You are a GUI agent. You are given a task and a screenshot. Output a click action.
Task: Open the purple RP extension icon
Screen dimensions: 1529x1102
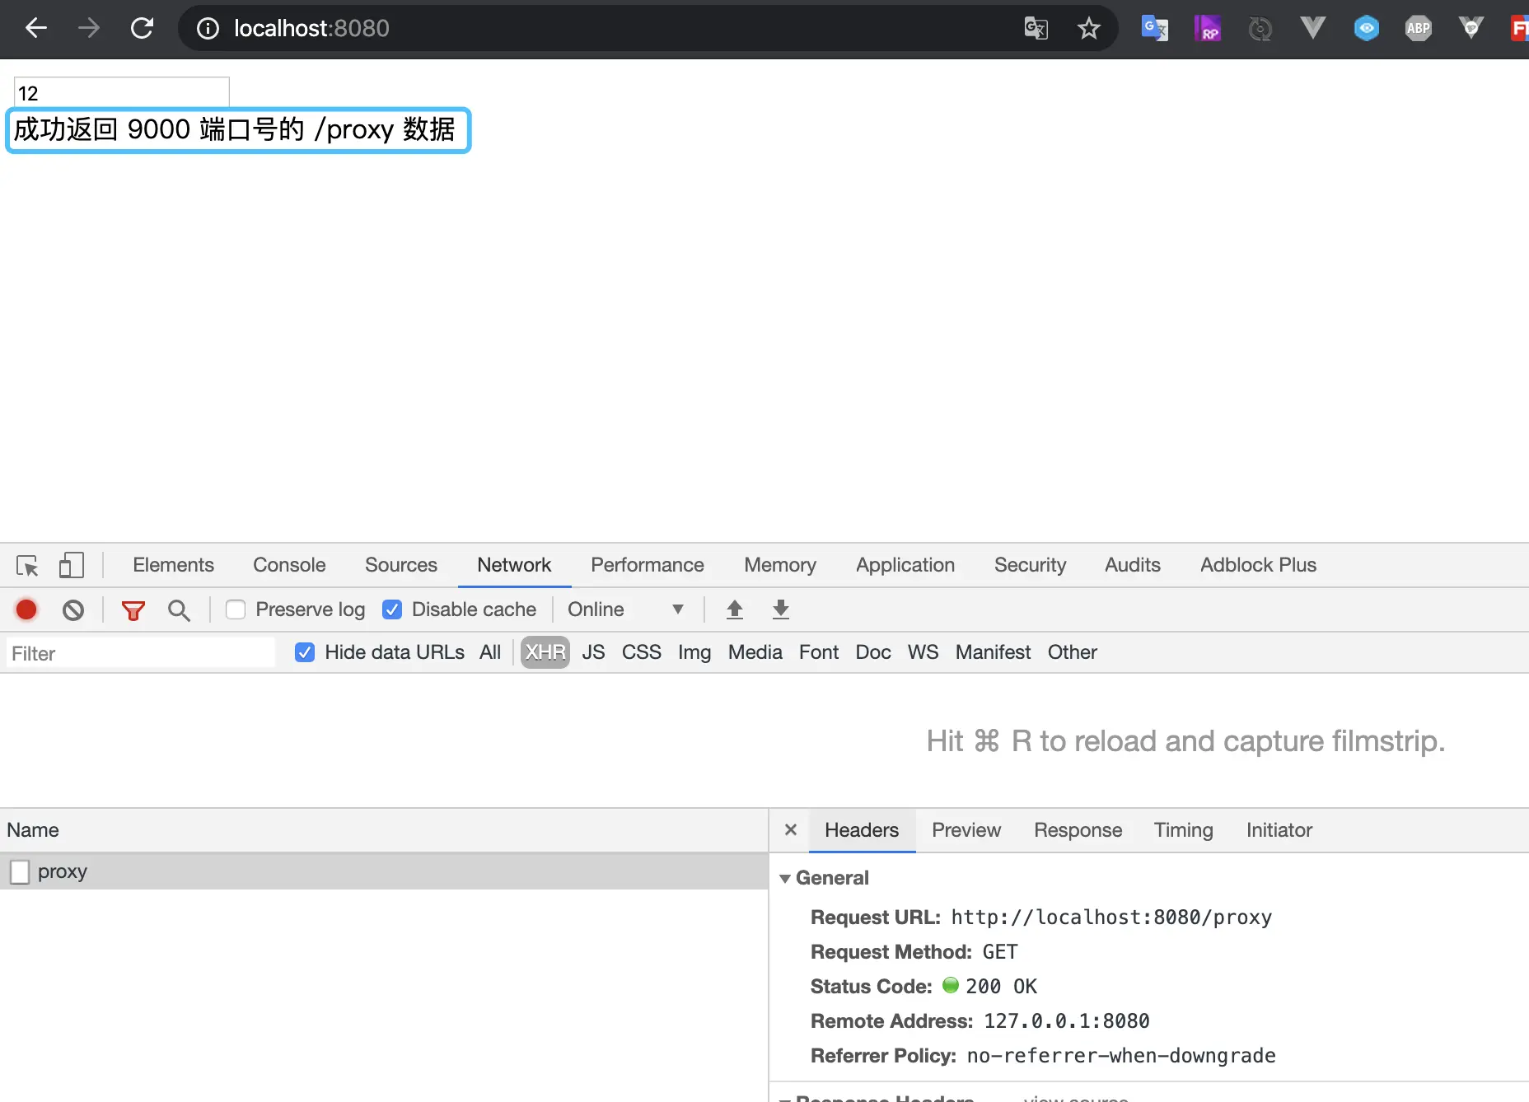pos(1208,29)
